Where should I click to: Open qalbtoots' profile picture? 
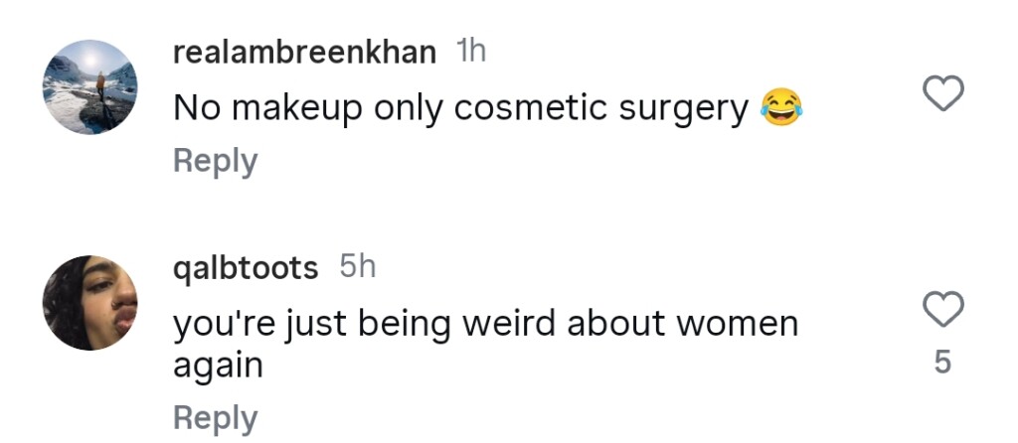89,302
